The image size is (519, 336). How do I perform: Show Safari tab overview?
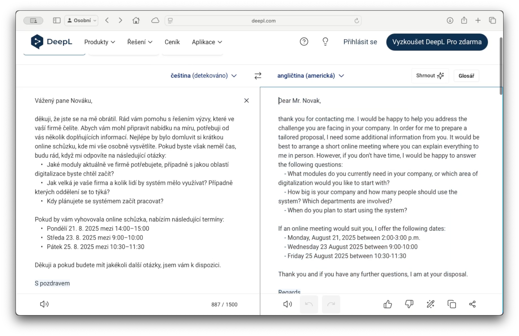(x=492, y=20)
